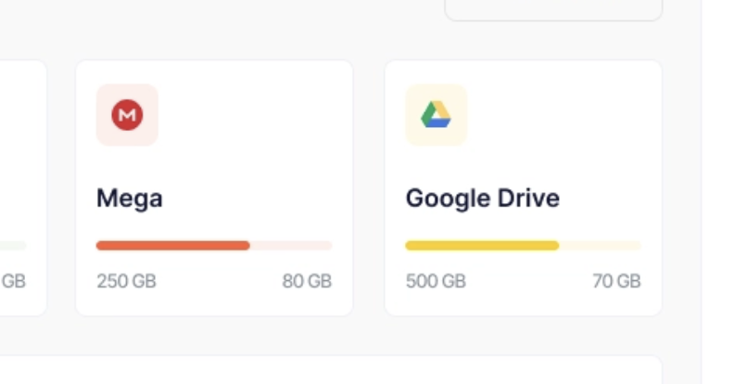Select the 500 GB label on Google Drive
734x384 pixels.
point(436,281)
